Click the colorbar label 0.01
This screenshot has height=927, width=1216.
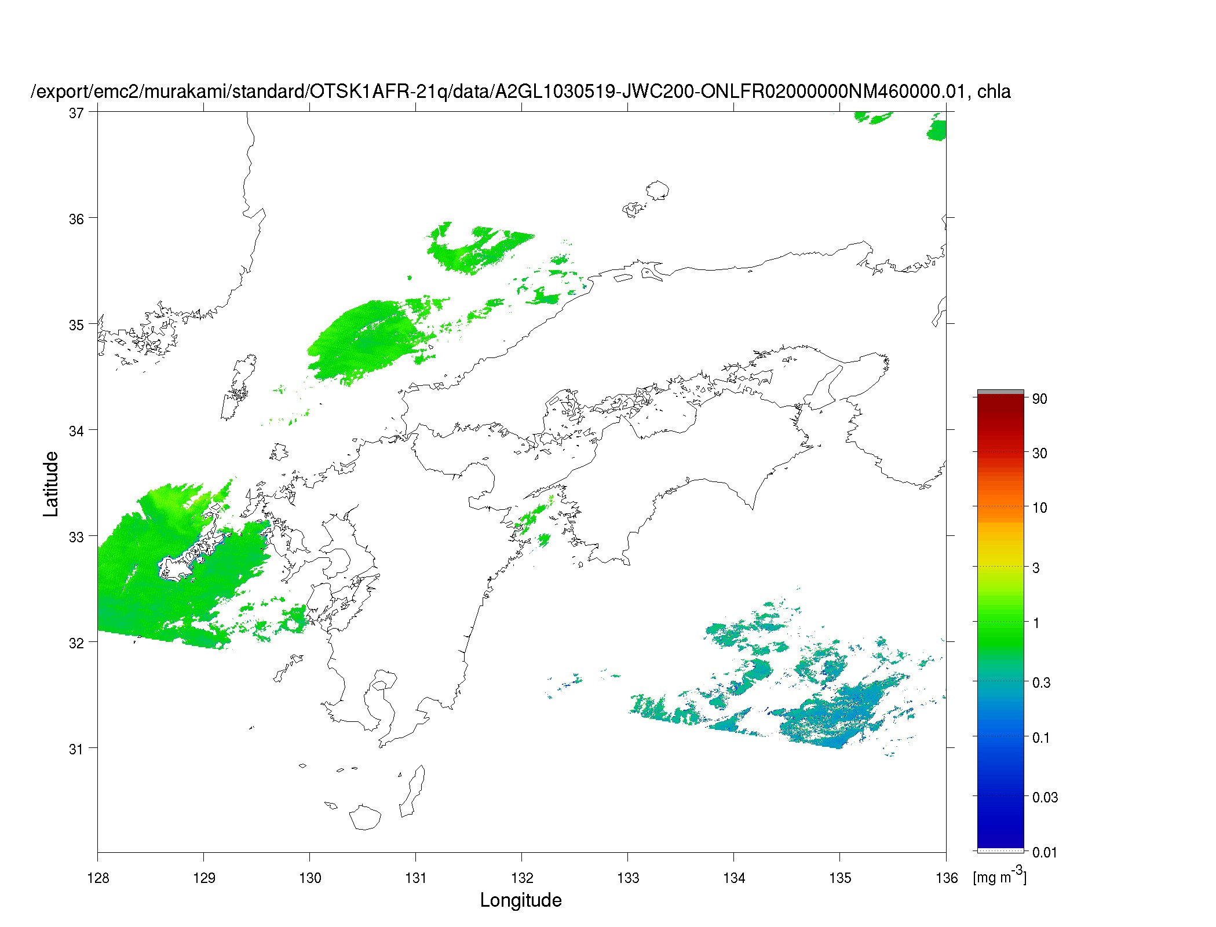(1045, 852)
